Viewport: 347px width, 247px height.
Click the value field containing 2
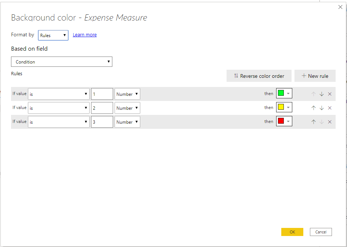[x=102, y=108]
